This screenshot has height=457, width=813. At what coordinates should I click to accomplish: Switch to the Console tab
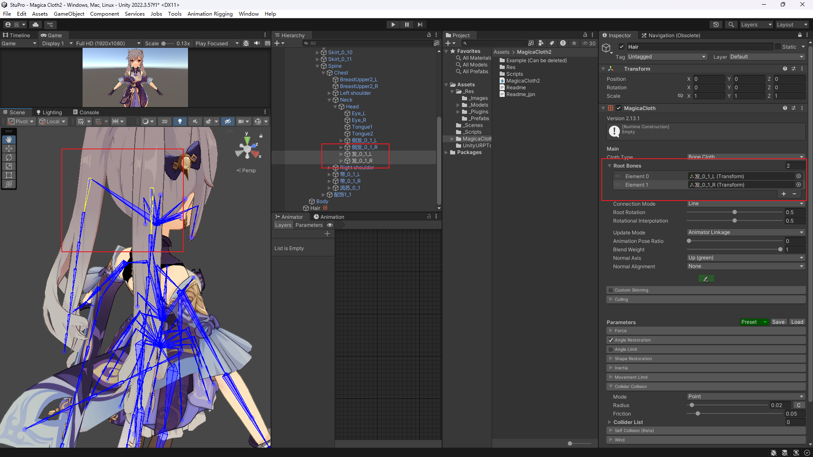tap(86, 112)
